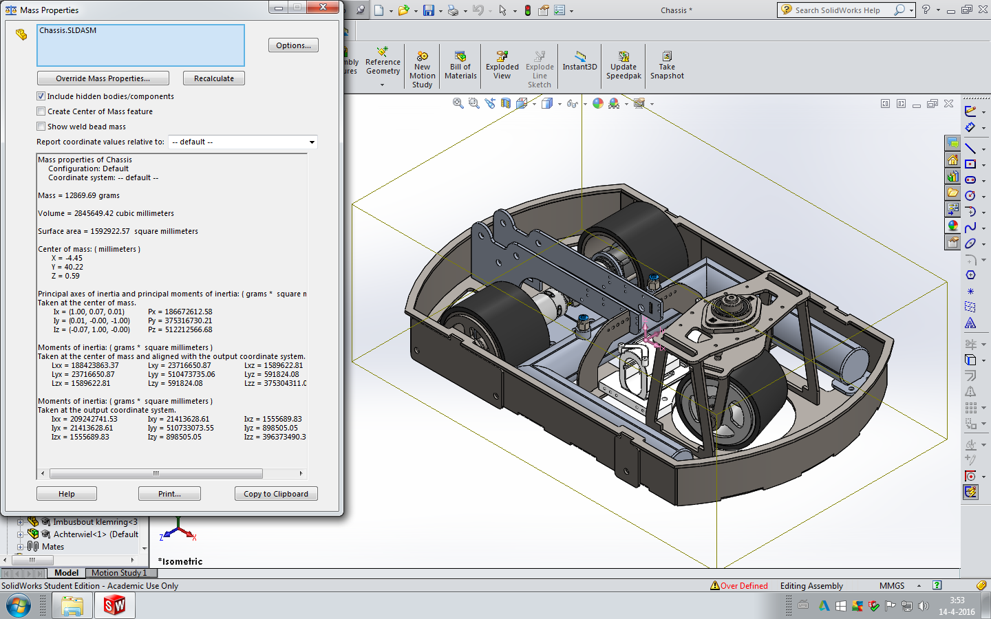Select the Circle sketch tool
The width and height of the screenshot is (991, 619).
[970, 196]
